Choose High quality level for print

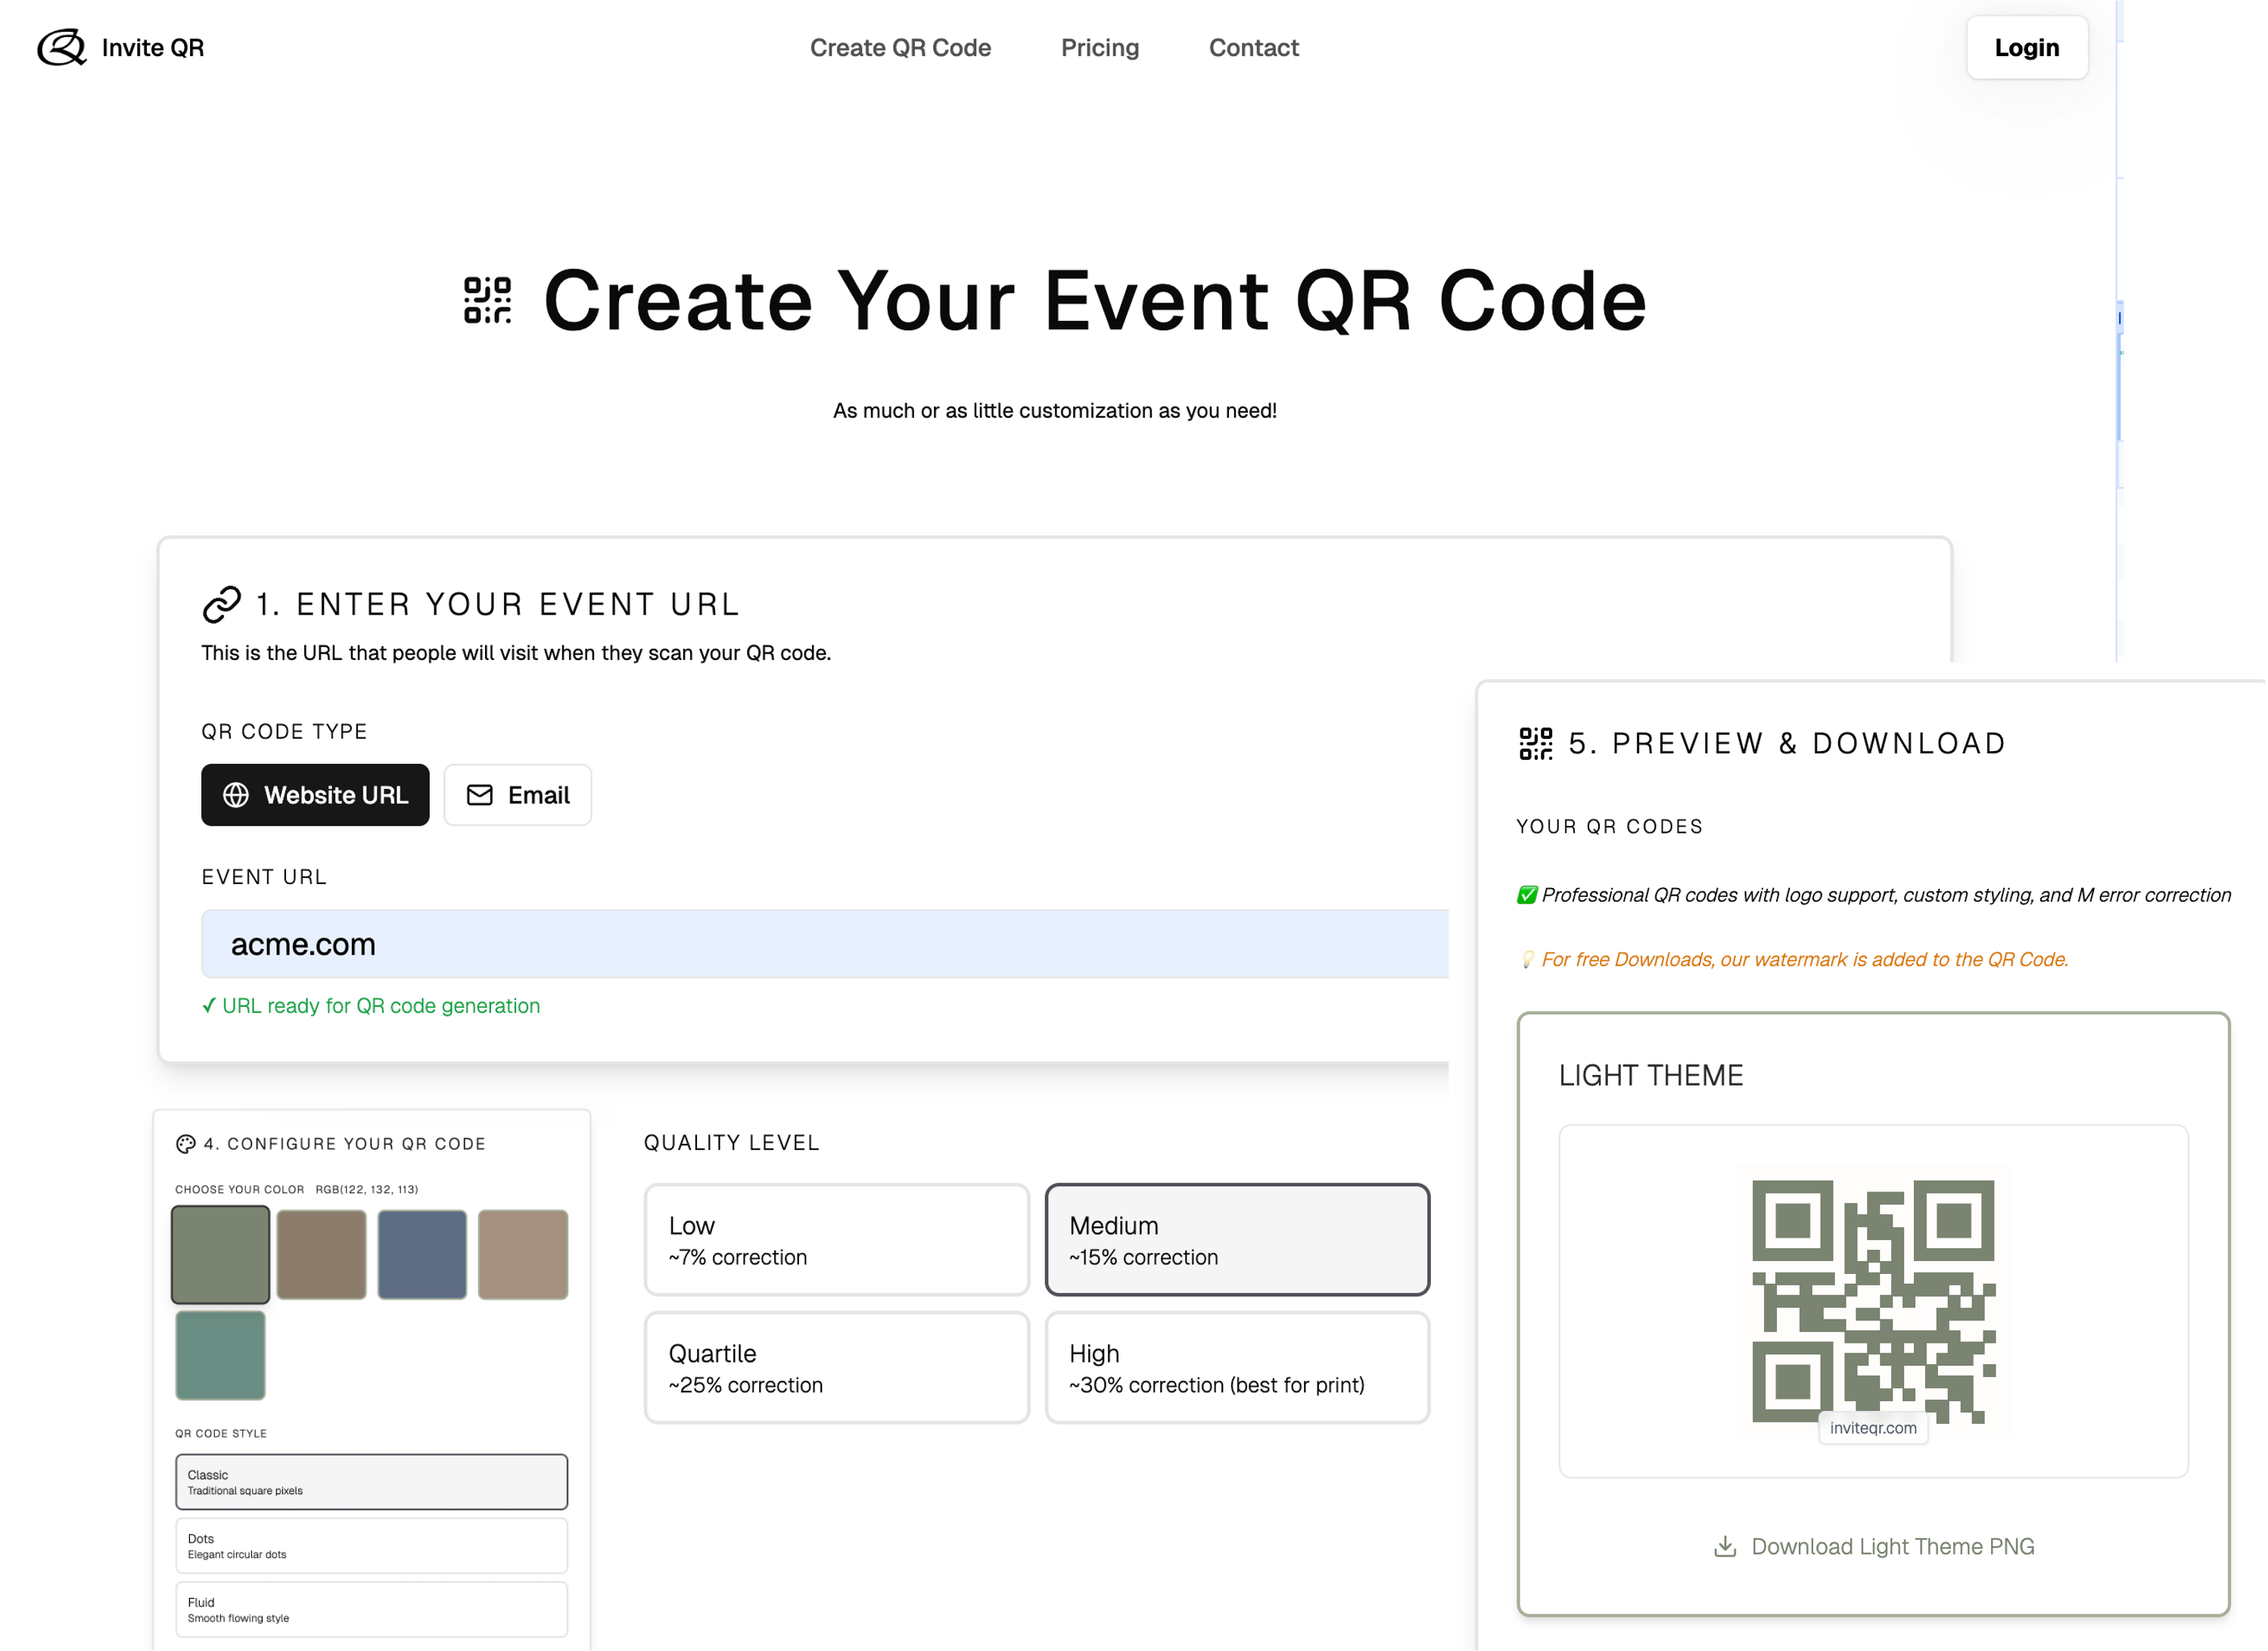pos(1238,1369)
